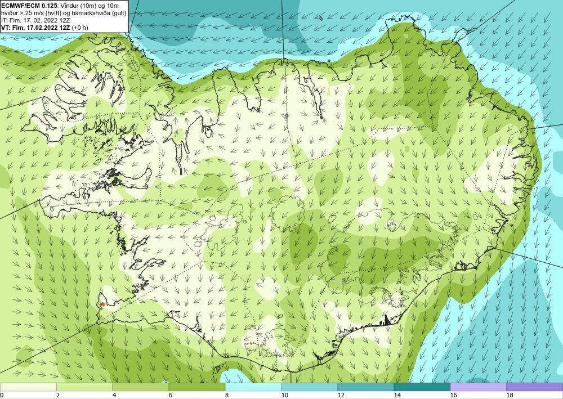This screenshot has width=563, height=399.
Task: Click the legend scale label "18"
Action: (x=510, y=396)
